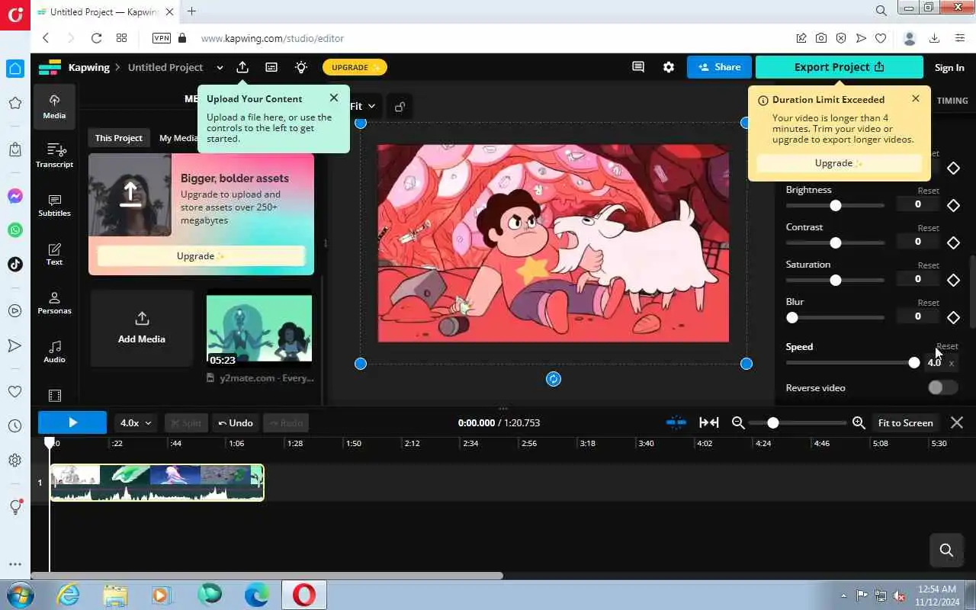This screenshot has height=610, width=976.
Task: Open Internet Explorer from the taskbar
Action: [x=69, y=594]
